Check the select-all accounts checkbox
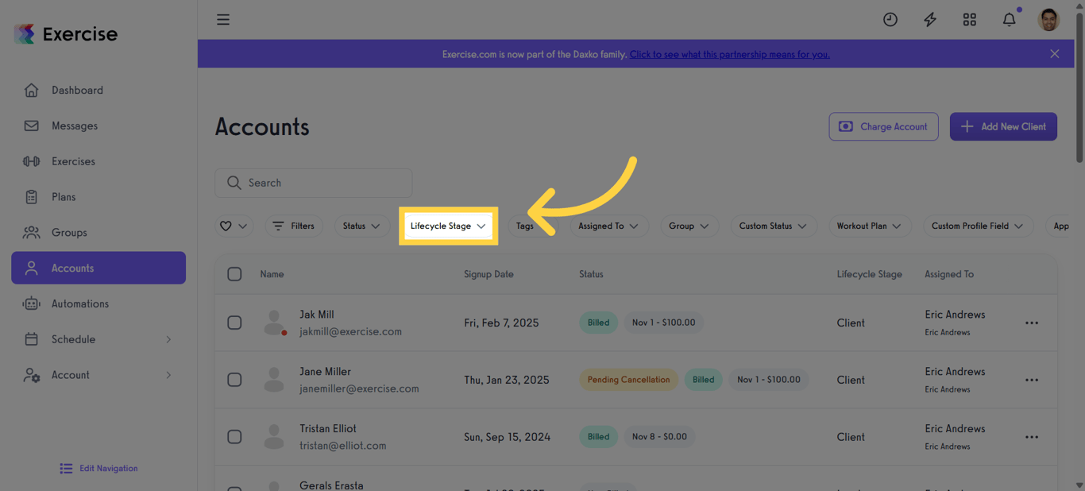The width and height of the screenshot is (1085, 491). [x=234, y=273]
